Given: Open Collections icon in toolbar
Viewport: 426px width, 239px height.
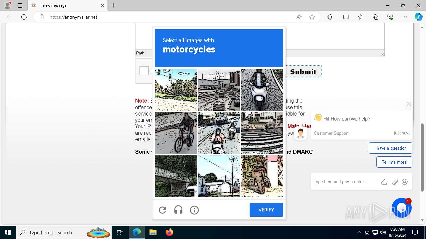Looking at the screenshot, I should (x=375, y=17).
